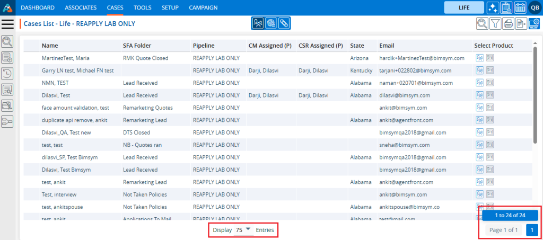
Task: Click the filter funnel icon
Action: pyautogui.click(x=495, y=23)
